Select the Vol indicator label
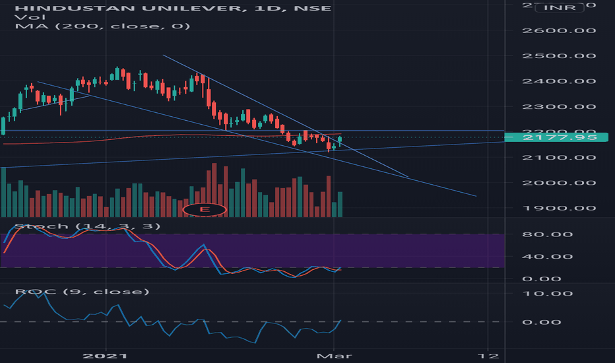Image resolution: width=615 pixels, height=363 pixels. (x=30, y=17)
